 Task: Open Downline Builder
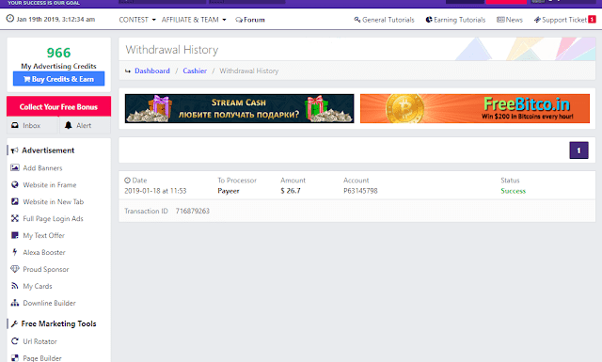coord(49,303)
